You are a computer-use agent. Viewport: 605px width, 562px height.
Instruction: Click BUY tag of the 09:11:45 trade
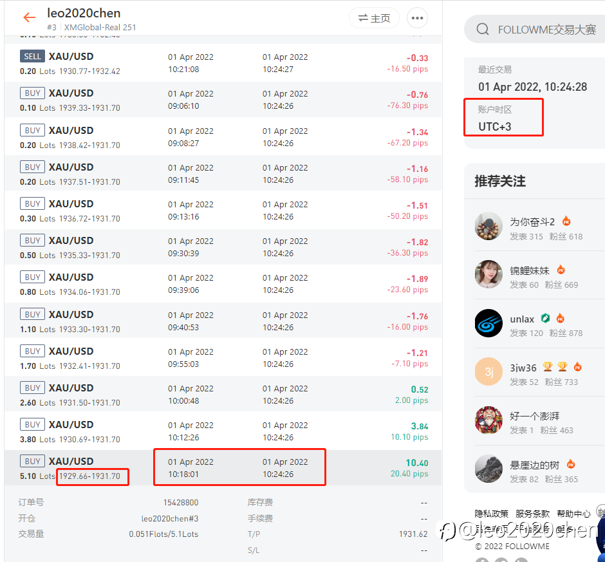(32, 167)
